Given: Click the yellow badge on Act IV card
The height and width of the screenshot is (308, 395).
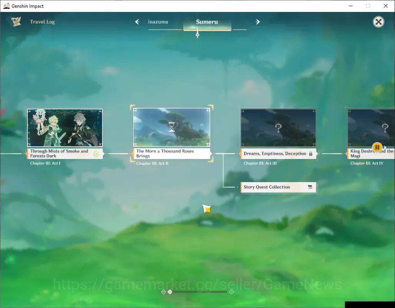Looking at the screenshot, I should [x=377, y=147].
